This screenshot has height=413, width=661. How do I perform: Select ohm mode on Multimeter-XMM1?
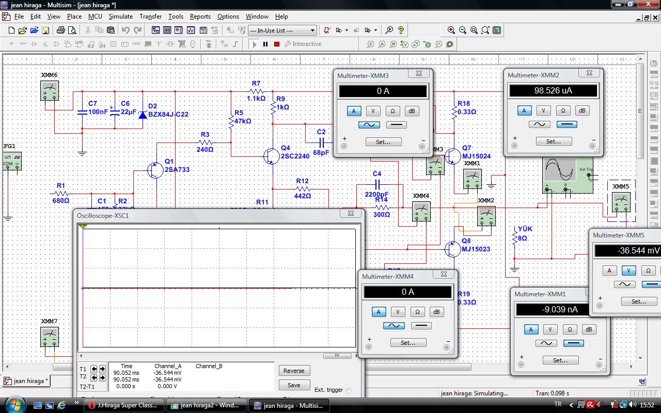coord(570,329)
